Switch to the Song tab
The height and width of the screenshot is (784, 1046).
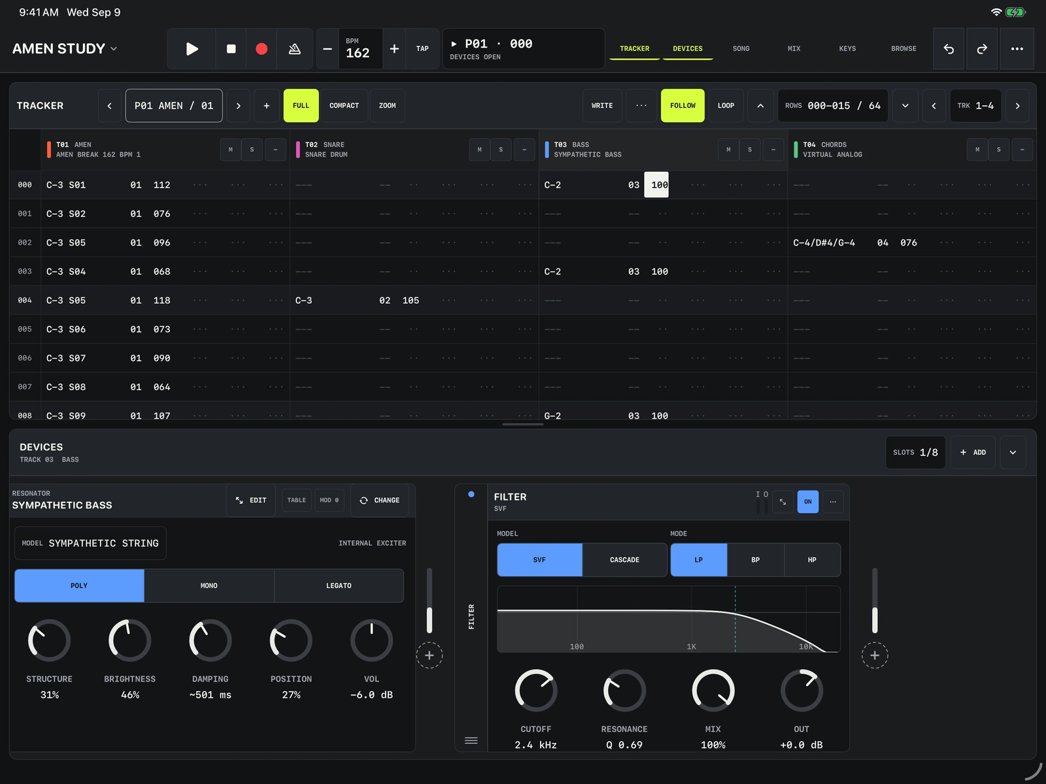(741, 49)
